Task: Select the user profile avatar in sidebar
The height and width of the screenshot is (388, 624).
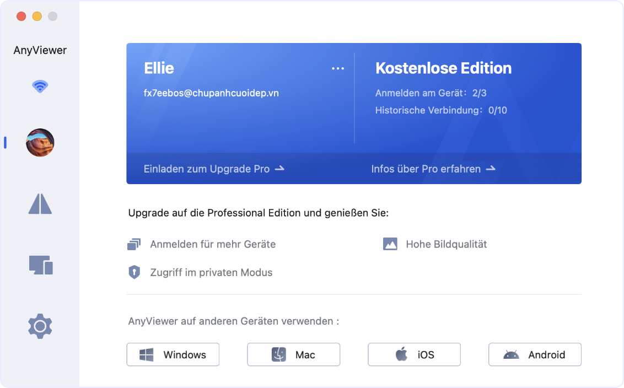Action: (40, 143)
